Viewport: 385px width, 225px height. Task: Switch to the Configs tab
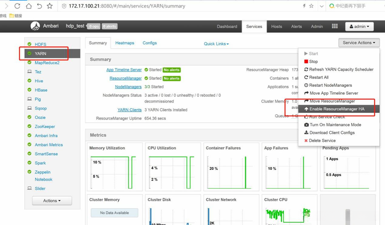tap(150, 43)
